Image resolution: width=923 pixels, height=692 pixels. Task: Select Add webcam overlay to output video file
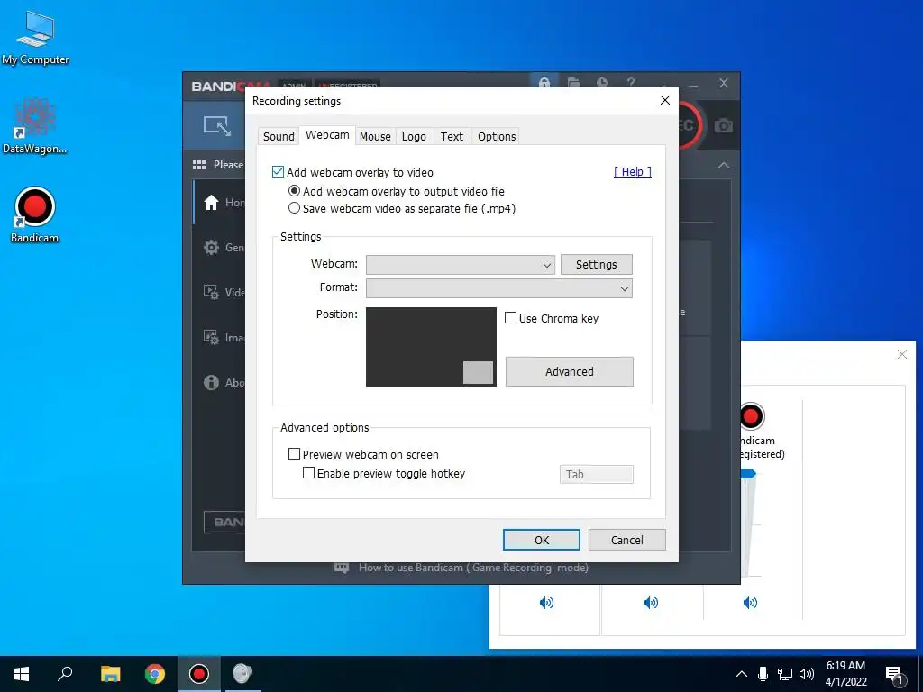(x=294, y=191)
